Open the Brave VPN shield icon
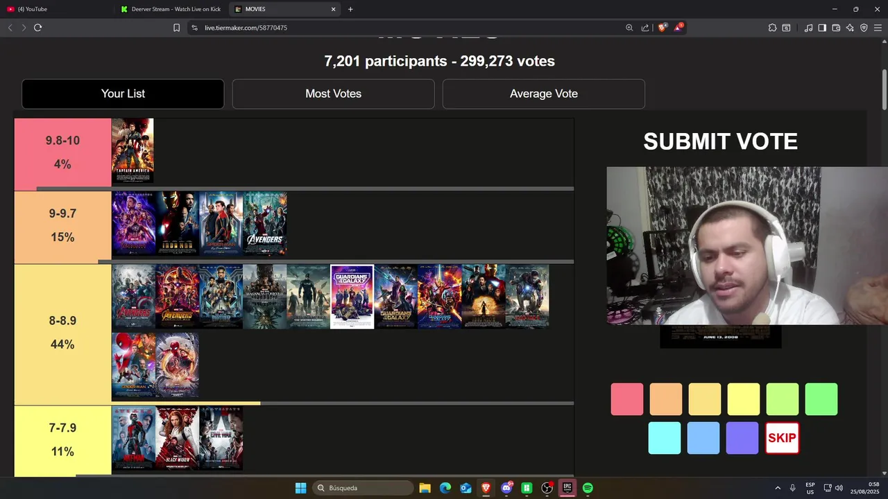 [864, 28]
